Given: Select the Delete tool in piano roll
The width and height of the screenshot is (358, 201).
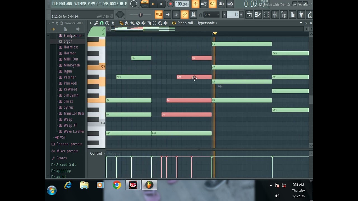Looking at the screenshot, I should click(x=138, y=23).
